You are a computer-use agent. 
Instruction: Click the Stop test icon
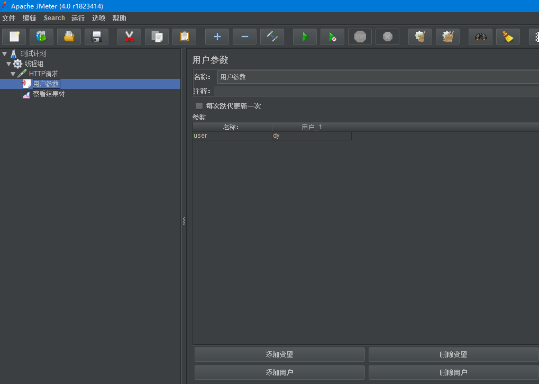click(x=360, y=37)
